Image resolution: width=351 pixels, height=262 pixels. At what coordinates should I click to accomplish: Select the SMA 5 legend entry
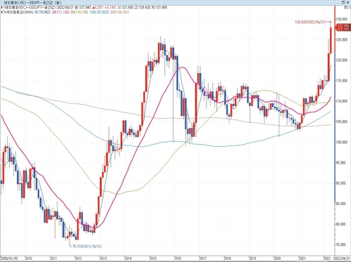tap(43, 12)
